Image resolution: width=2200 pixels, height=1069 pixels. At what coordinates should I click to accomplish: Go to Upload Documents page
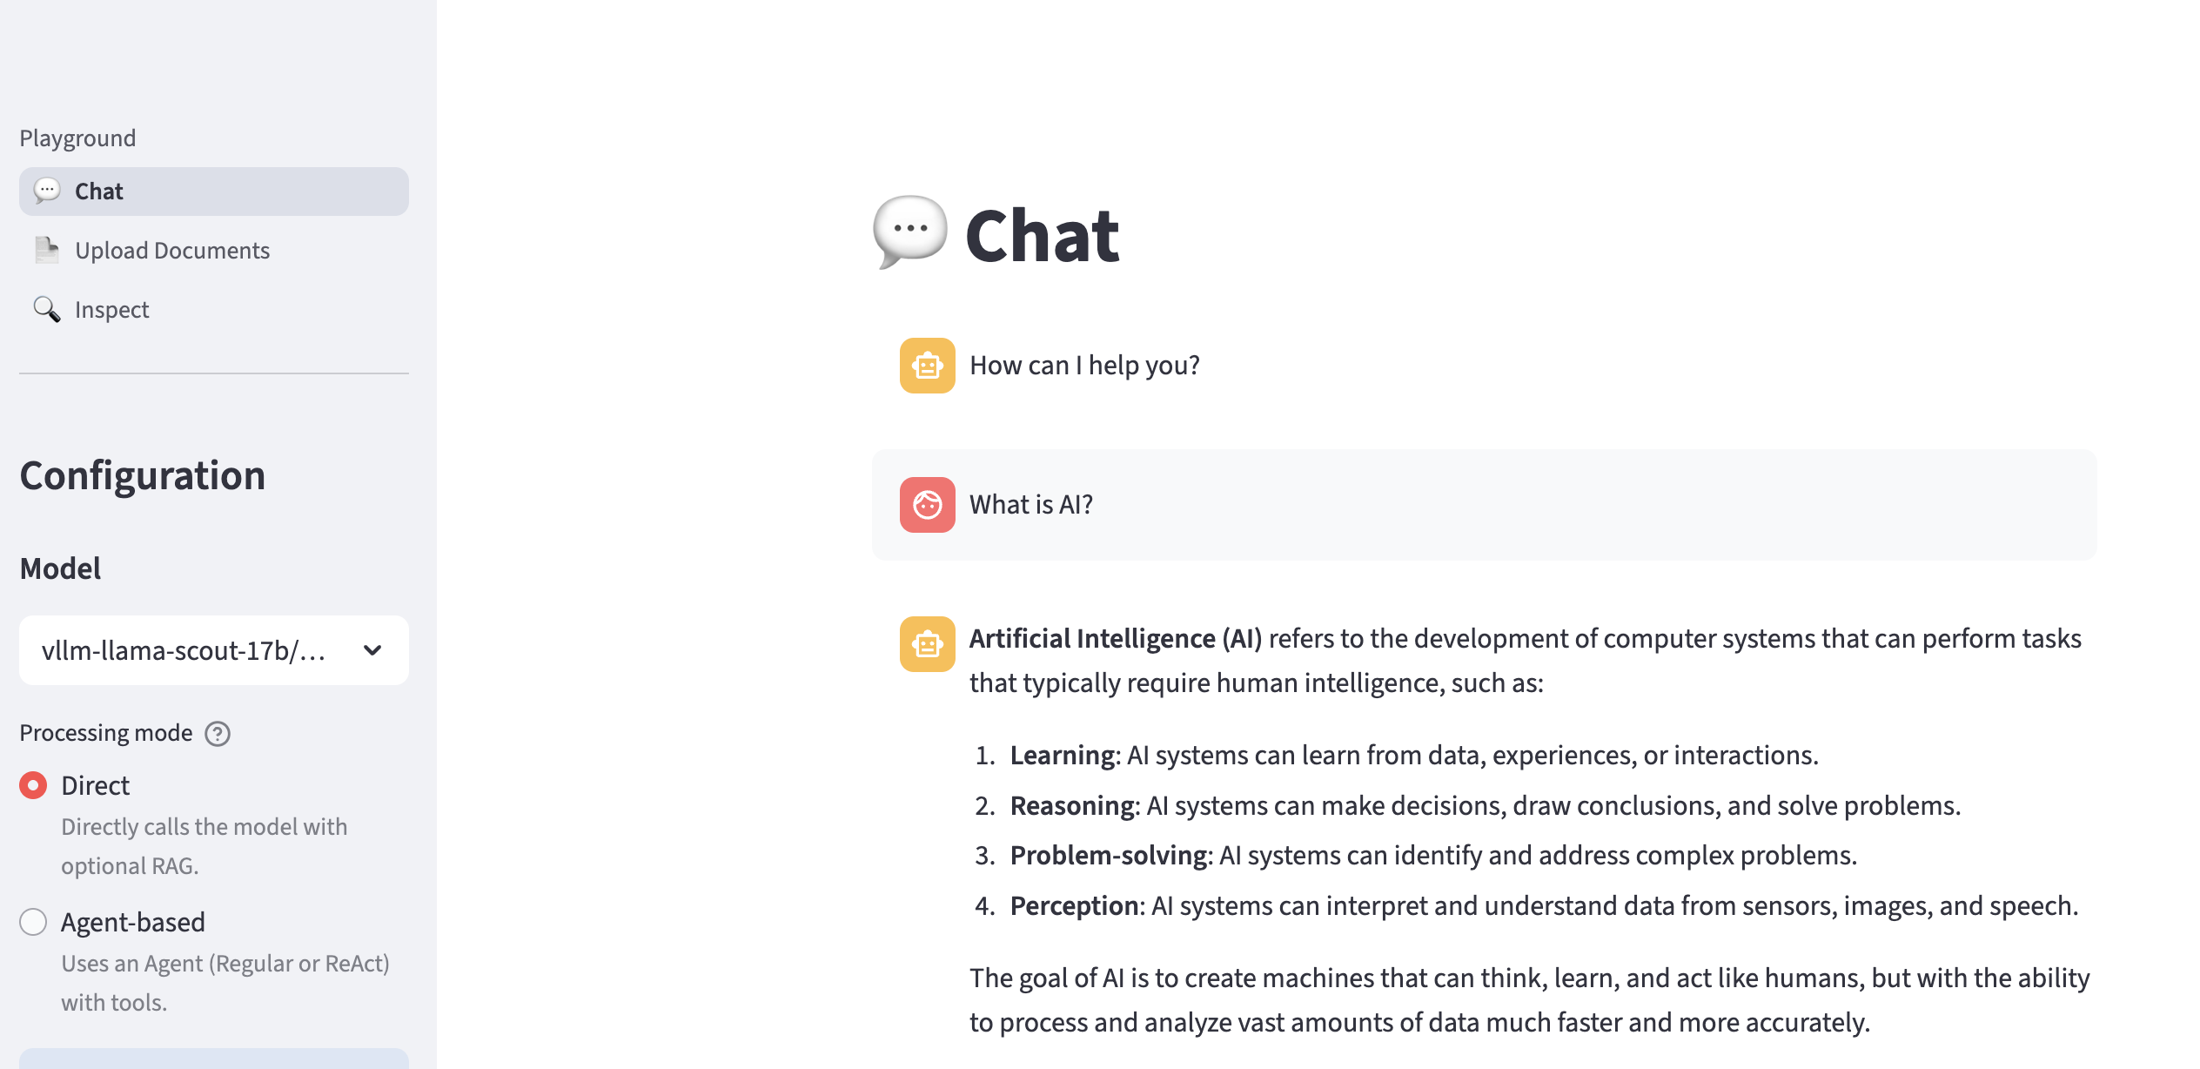click(172, 251)
